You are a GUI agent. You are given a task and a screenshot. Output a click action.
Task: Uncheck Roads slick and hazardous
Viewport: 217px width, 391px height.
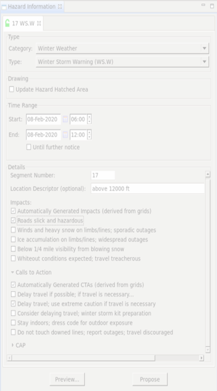click(13, 220)
